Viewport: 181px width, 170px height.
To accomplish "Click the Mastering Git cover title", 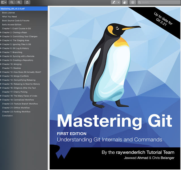I will (114, 121).
